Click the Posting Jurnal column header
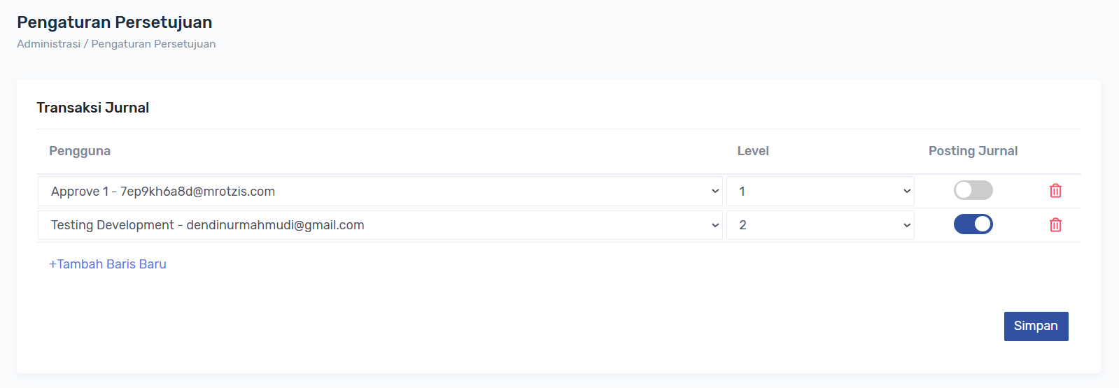Screen dimensions: 1119x388 pos(973,151)
